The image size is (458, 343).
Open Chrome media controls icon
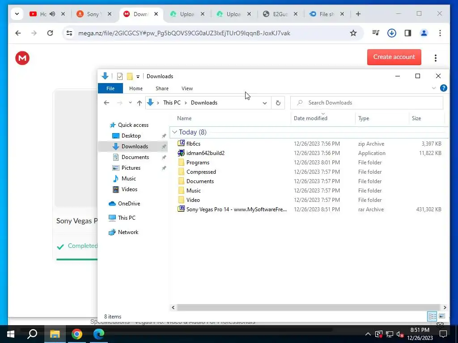pos(376,33)
